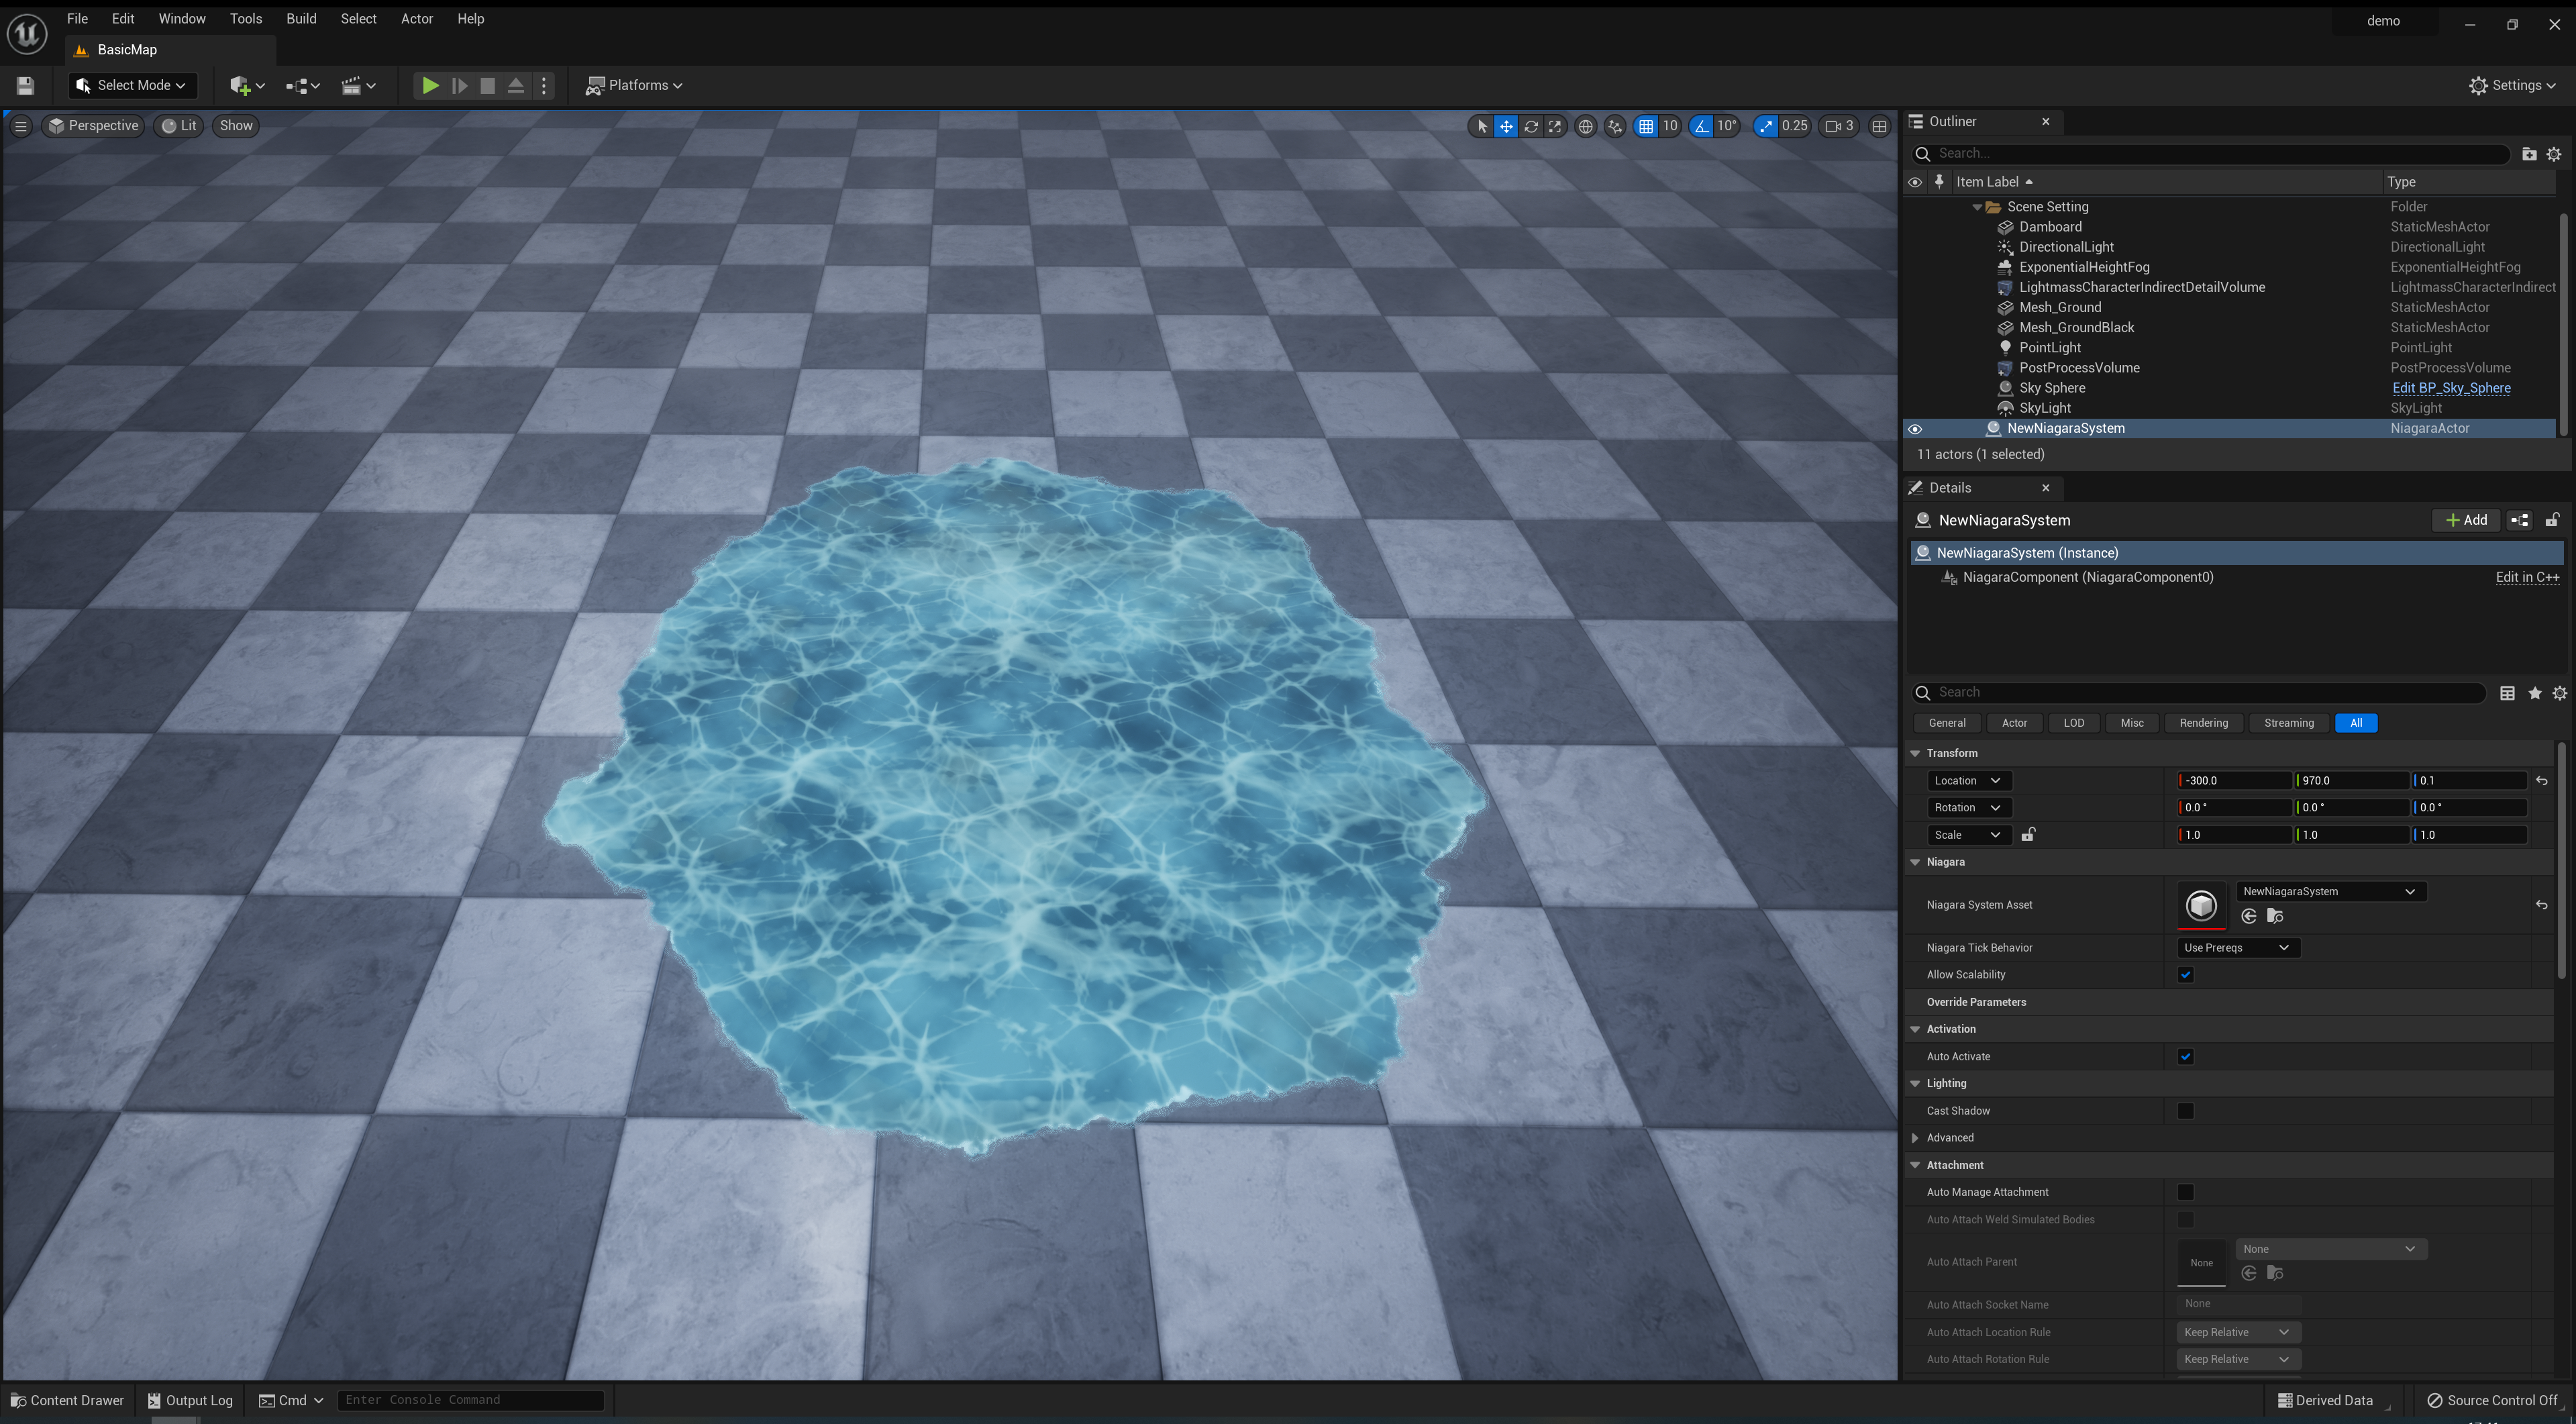Click the Skip/Advance frame button

[x=459, y=86]
